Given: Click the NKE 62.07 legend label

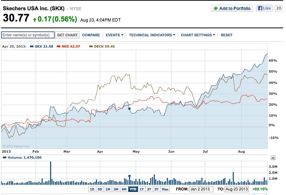Looking at the screenshot, I should pos(71,47).
